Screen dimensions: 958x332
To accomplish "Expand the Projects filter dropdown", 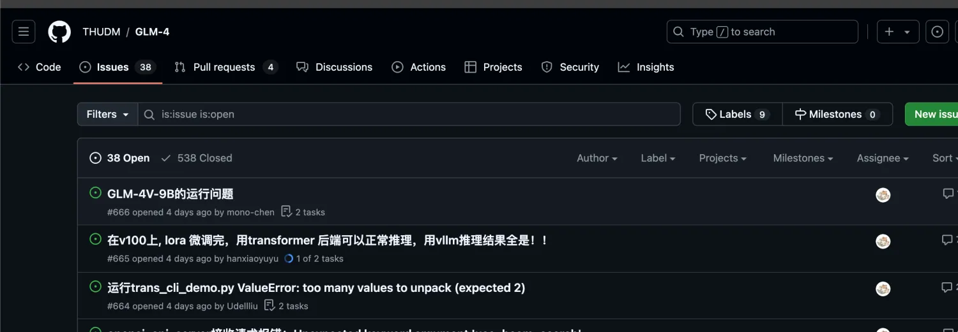I will pyautogui.click(x=723, y=158).
